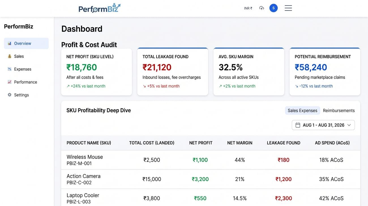Click the Ad Spend (ACoS) column header
The image size is (368, 206).
point(332,143)
